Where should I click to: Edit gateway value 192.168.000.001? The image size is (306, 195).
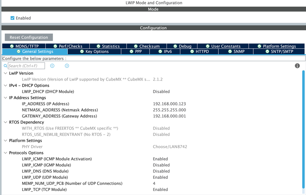click(169, 116)
